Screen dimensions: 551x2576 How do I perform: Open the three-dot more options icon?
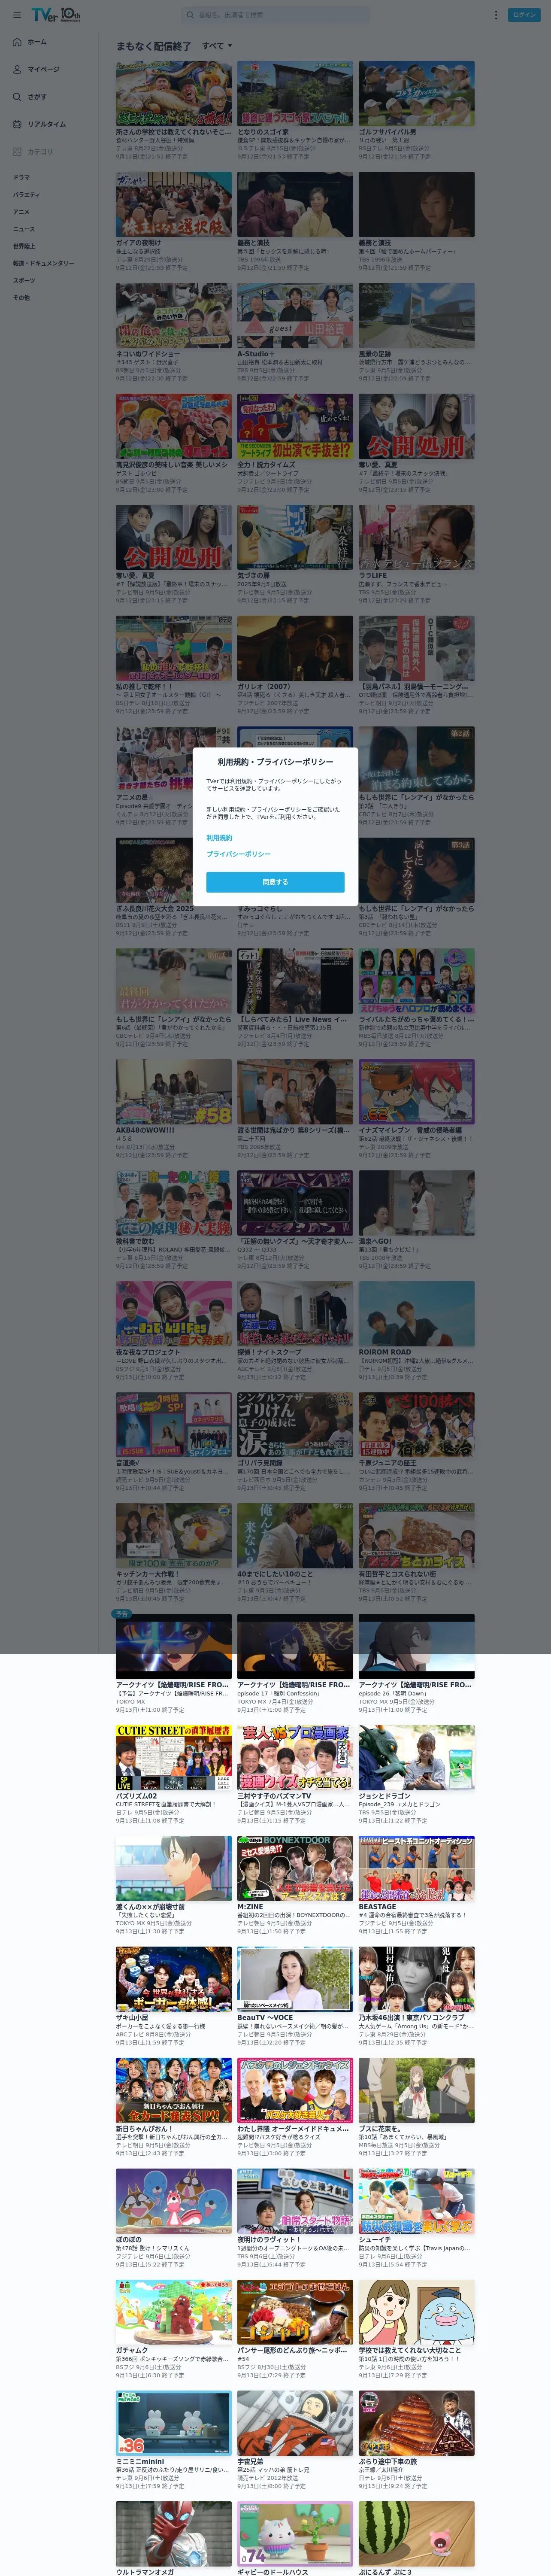coord(495,15)
